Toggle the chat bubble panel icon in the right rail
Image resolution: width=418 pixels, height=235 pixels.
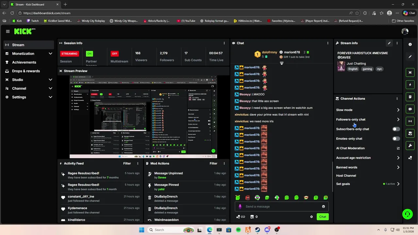410,109
